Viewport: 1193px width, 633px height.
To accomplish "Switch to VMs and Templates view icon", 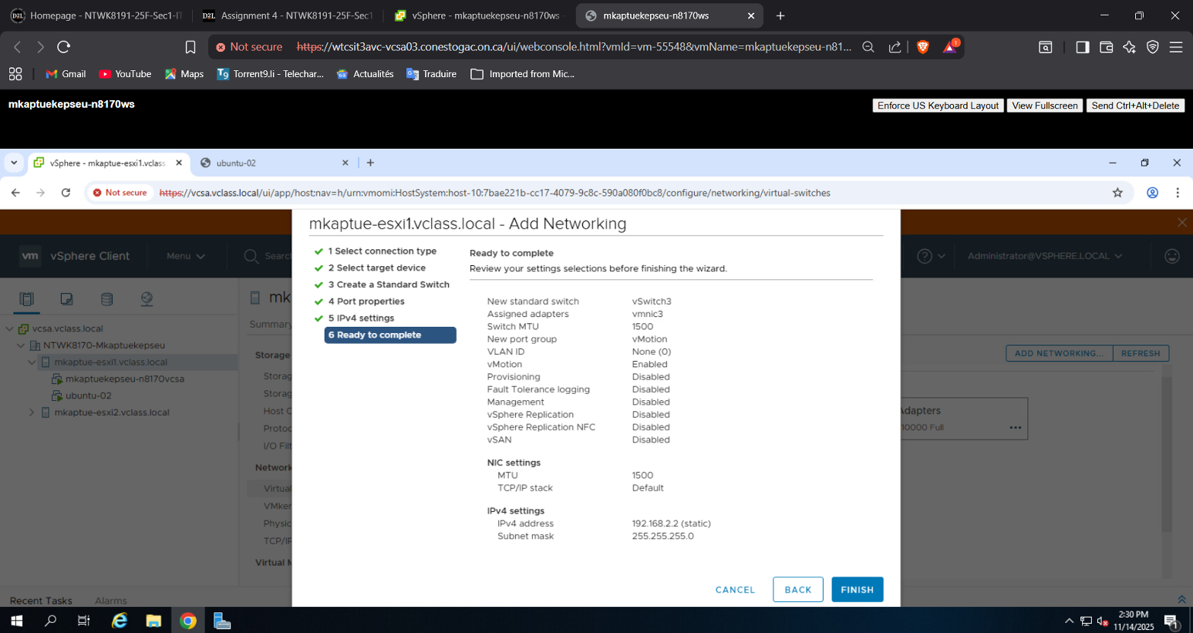I will 67,299.
